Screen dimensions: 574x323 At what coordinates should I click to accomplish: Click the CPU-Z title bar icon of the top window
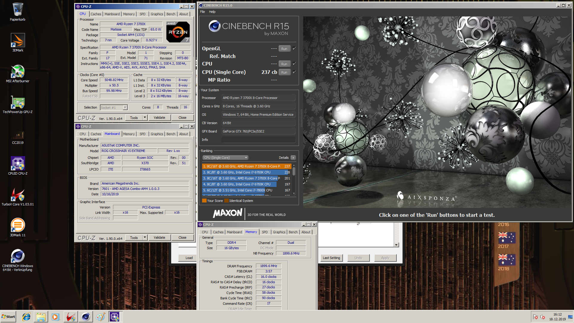tap(78, 7)
